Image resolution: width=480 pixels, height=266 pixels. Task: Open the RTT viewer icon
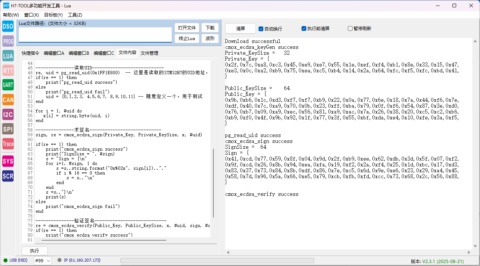8,70
